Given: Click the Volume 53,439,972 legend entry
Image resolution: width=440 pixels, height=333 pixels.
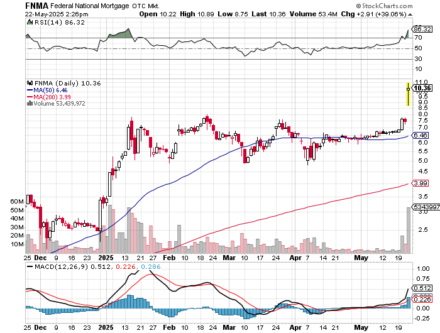Looking at the screenshot, I should (x=56, y=104).
